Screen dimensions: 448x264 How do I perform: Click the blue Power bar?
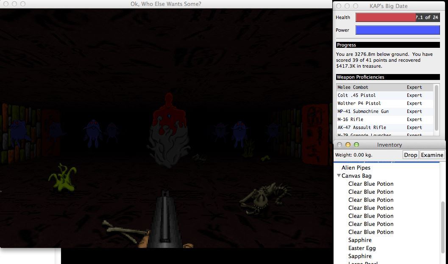(398, 30)
